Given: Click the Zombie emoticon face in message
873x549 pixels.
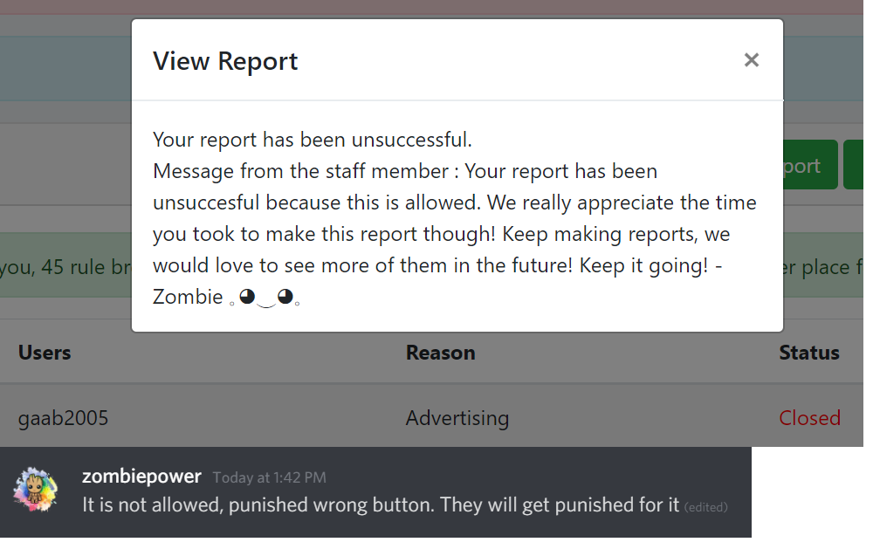Looking at the screenshot, I should coord(265,298).
